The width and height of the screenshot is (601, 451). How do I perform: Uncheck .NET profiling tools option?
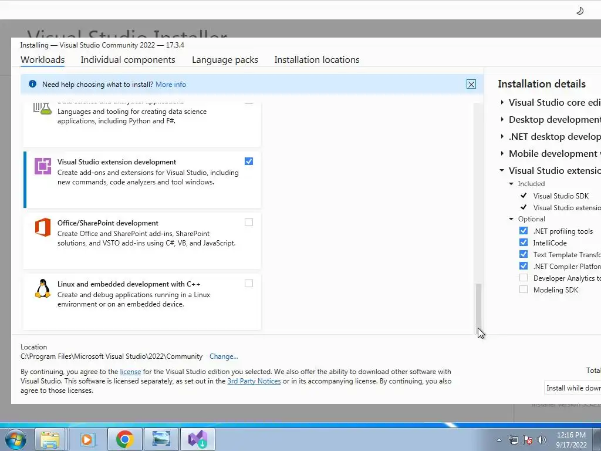click(x=524, y=231)
